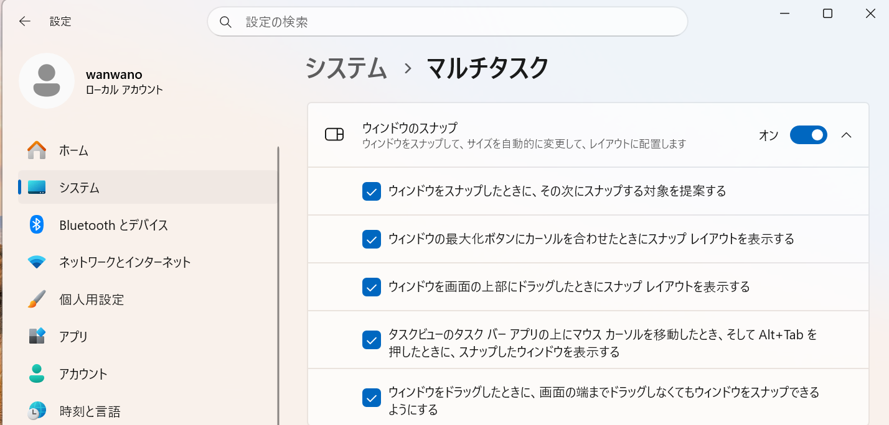Viewport: 889px width, 425px height.
Task: Open ネットワークとインターネット settings
Action: [x=148, y=262]
